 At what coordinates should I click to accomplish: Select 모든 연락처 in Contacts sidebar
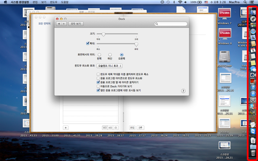click(44, 24)
